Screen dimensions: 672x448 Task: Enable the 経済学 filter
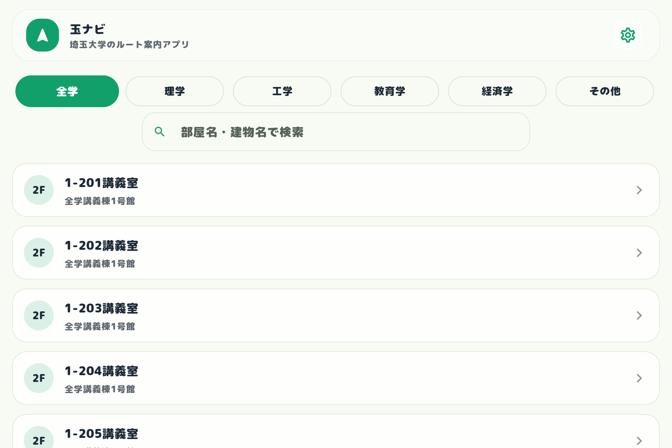coord(497,91)
